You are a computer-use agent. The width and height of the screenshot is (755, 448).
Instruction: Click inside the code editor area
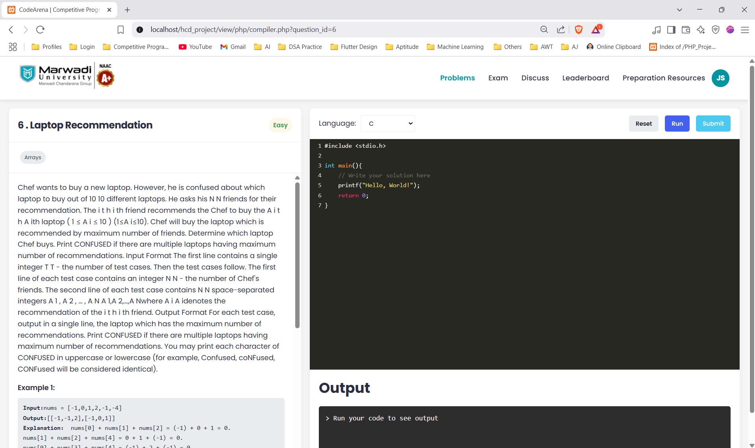point(524,276)
